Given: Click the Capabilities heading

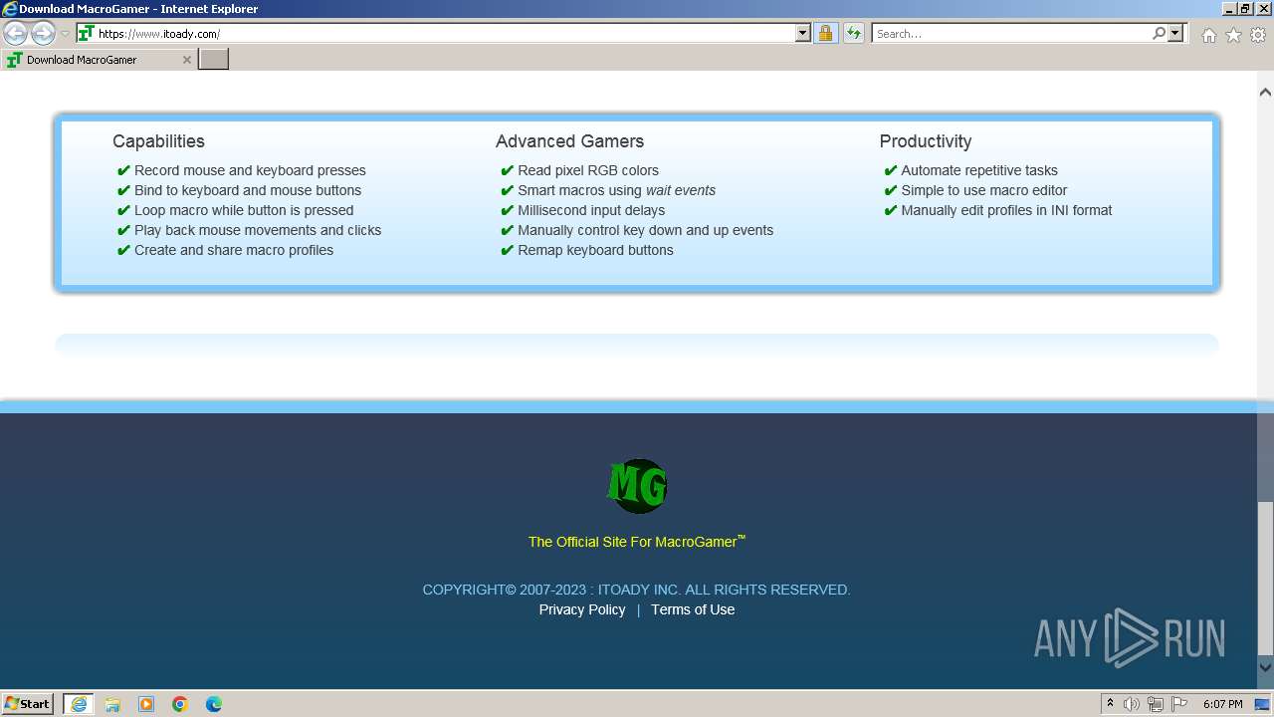Looking at the screenshot, I should pos(158,141).
